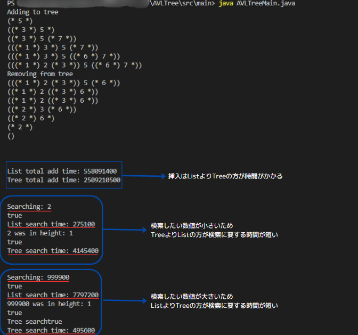Image resolution: width=358 pixels, height=335 pixels.
Task: Click the line '(* 2 *)'
Action: pyautogui.click(x=20, y=127)
